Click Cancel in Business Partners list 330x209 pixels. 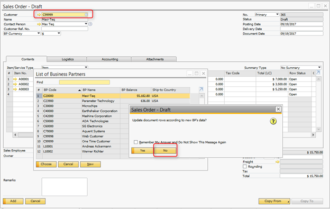[x=68, y=164]
